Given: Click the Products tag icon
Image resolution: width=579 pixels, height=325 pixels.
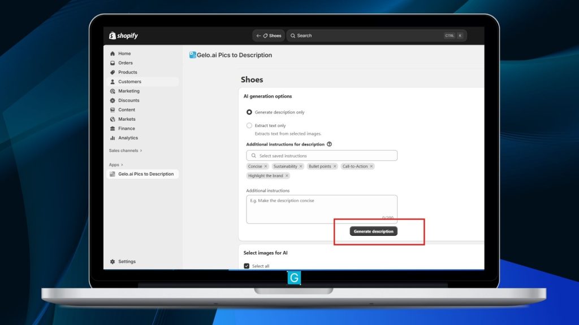Looking at the screenshot, I should tap(113, 72).
